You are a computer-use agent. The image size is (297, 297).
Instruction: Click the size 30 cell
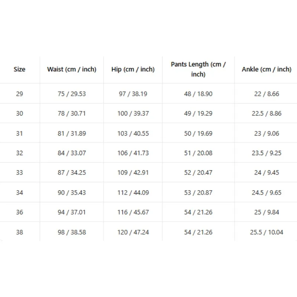pos(20,114)
